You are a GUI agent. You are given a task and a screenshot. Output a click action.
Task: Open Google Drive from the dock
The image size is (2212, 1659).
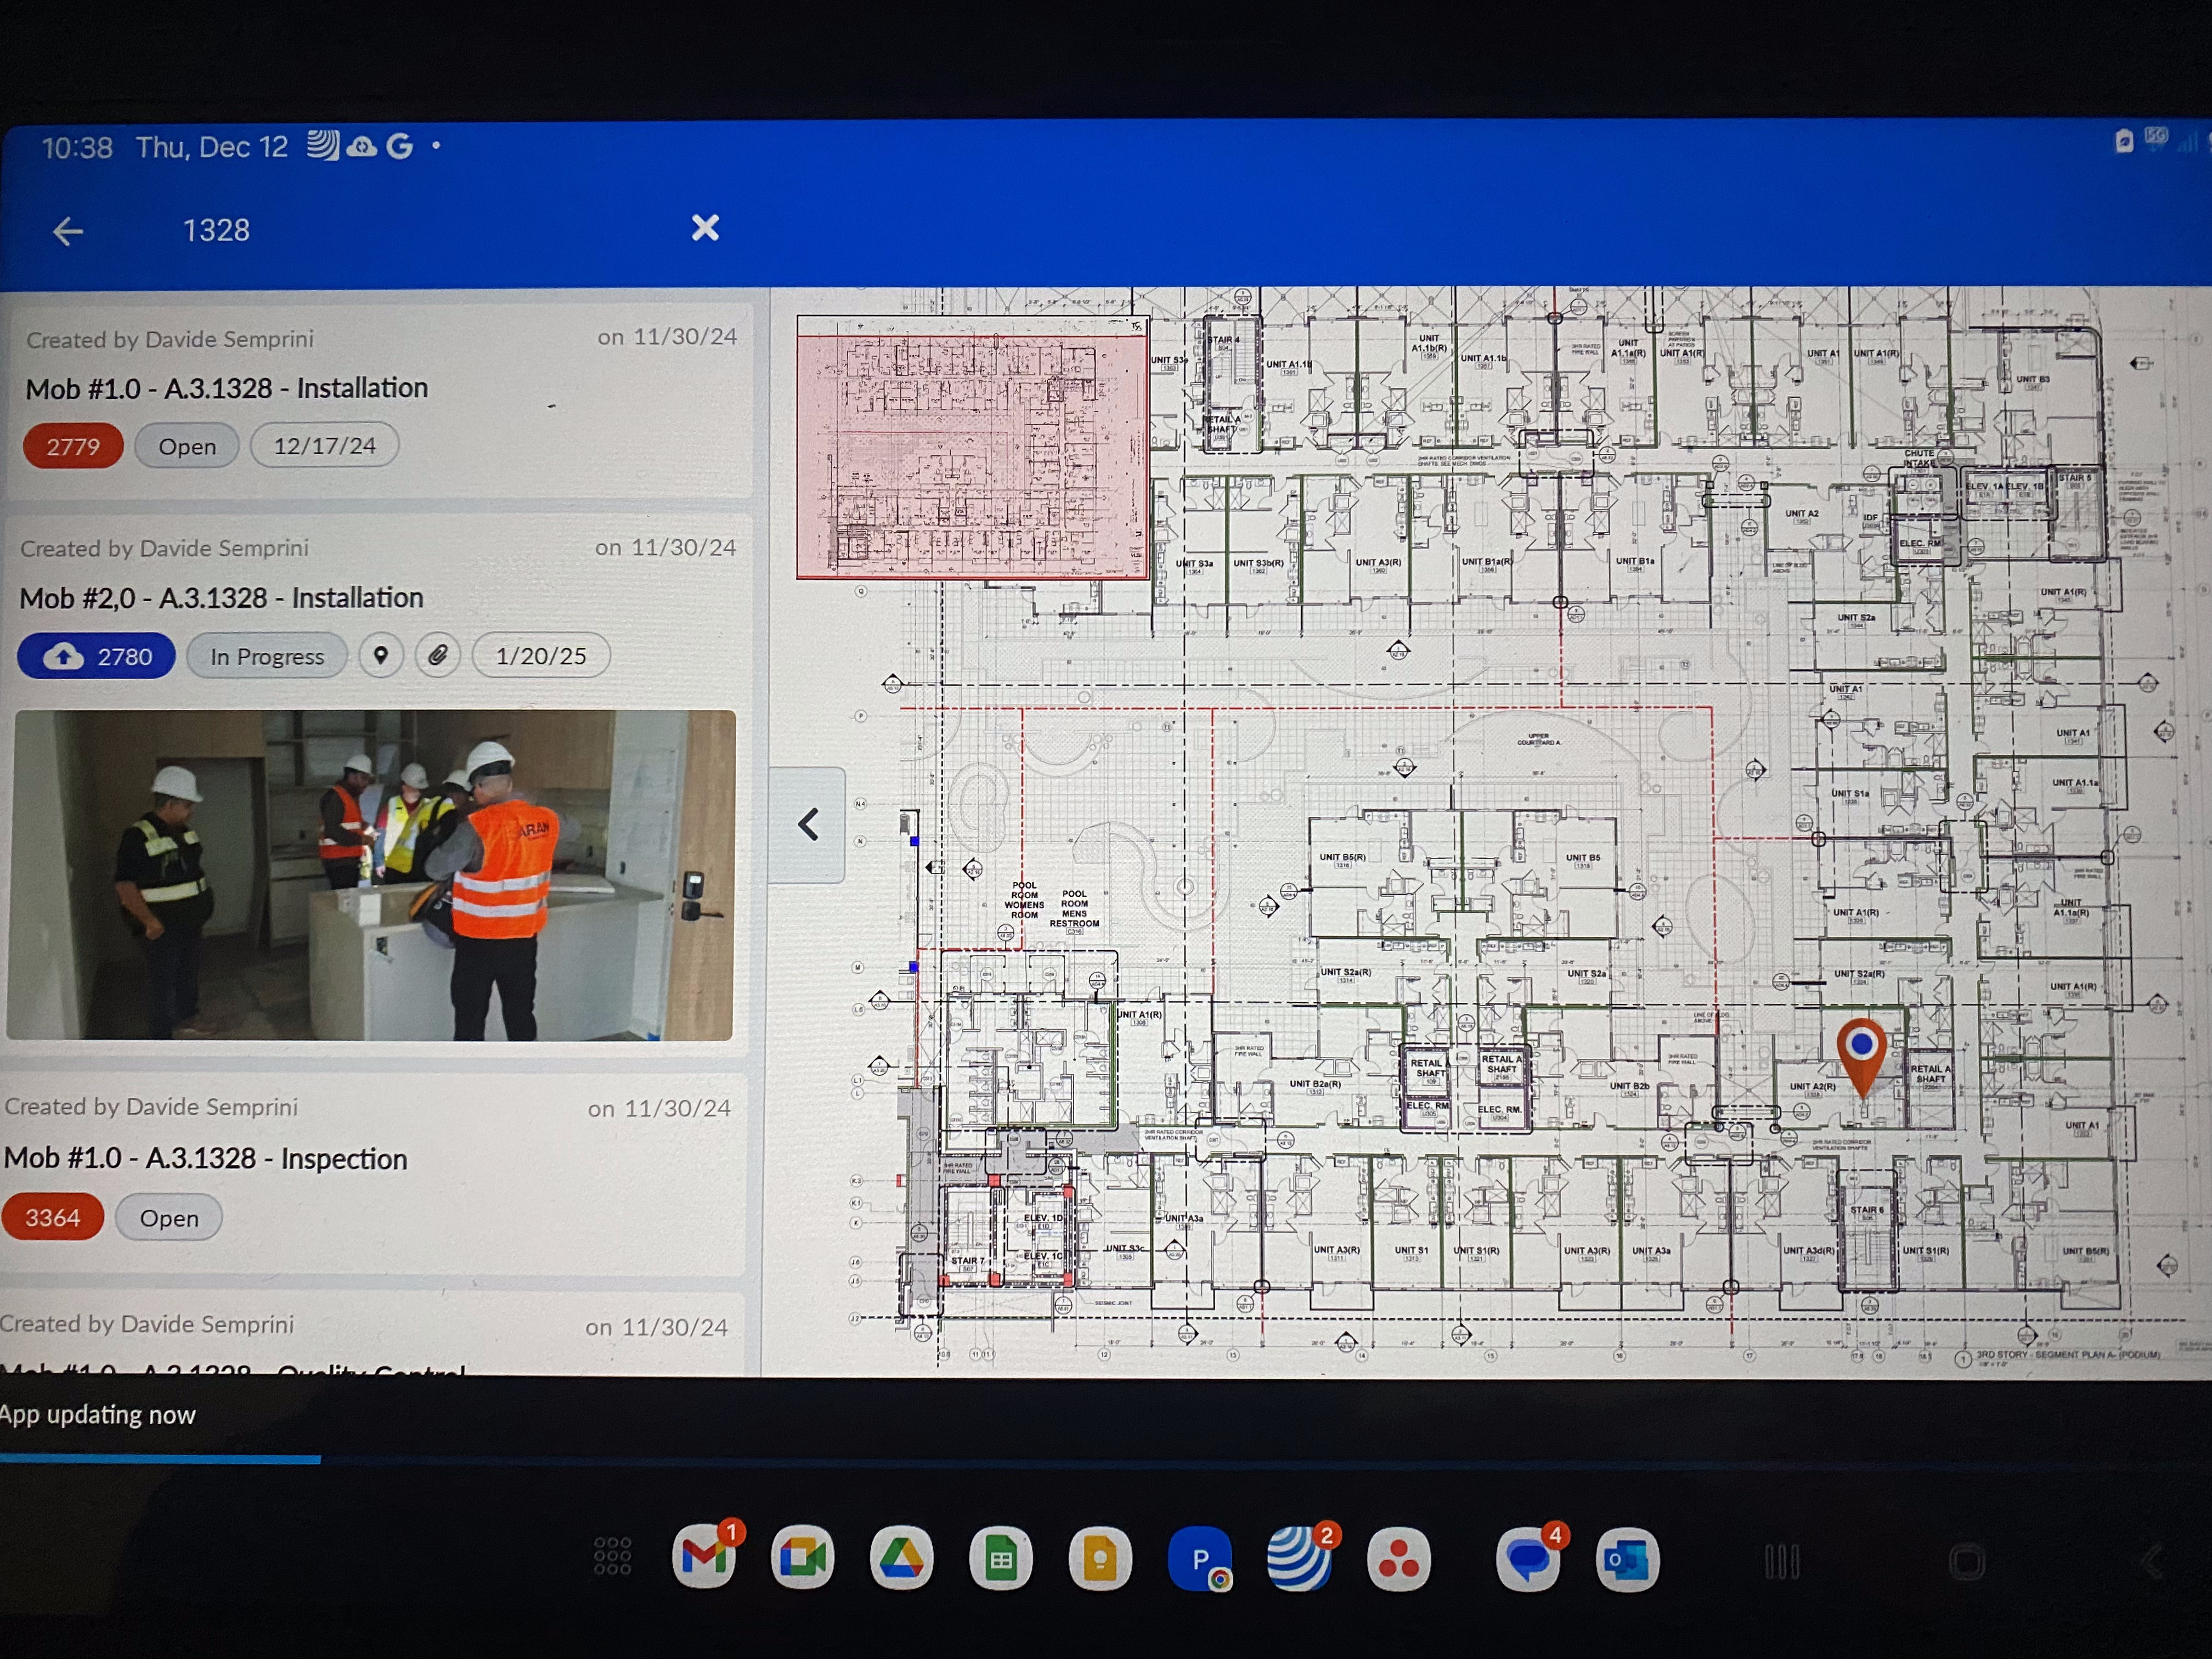pyautogui.click(x=902, y=1557)
